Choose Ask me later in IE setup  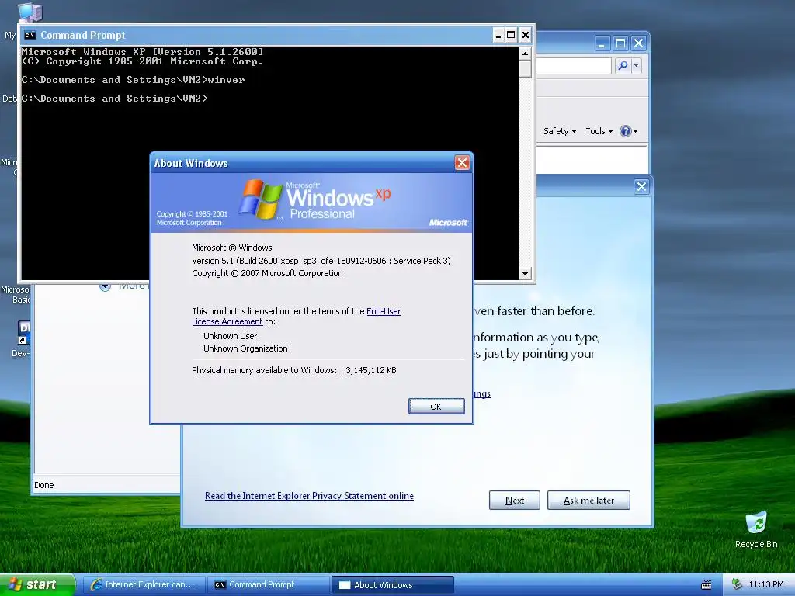coord(588,501)
